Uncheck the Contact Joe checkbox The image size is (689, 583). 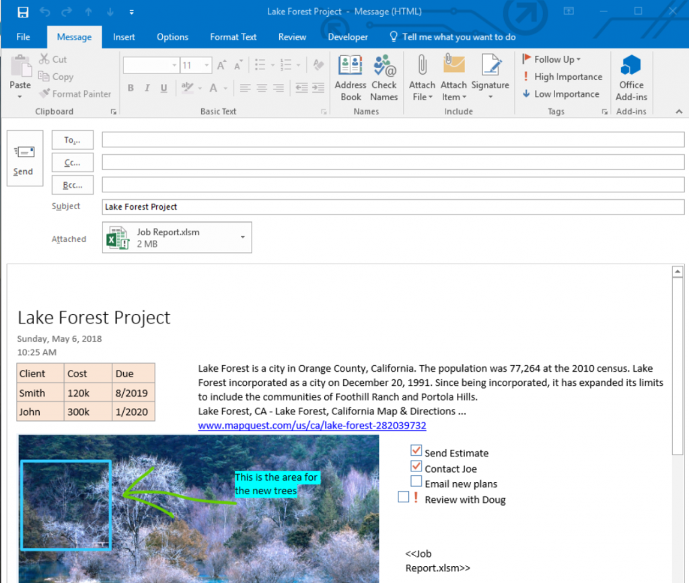(x=416, y=467)
